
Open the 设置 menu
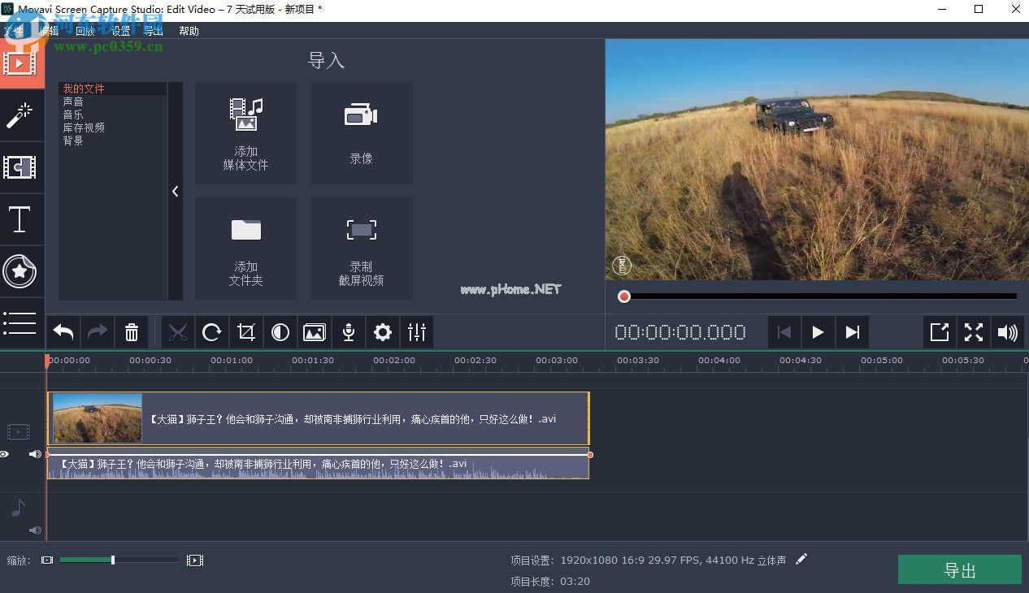120,31
